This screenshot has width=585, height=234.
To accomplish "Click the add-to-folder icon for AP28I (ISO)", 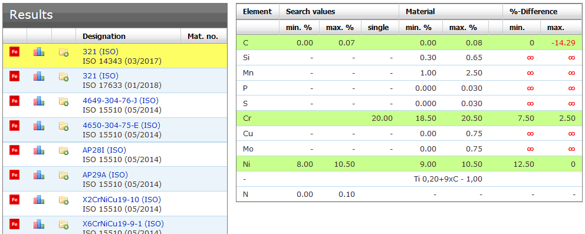I will click(x=64, y=151).
